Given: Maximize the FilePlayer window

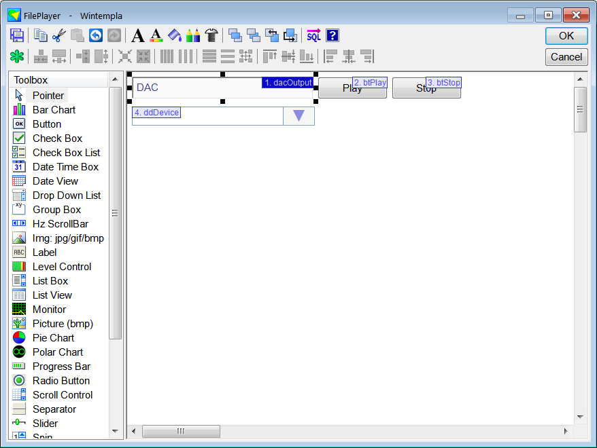Looking at the screenshot, I should [548, 15].
